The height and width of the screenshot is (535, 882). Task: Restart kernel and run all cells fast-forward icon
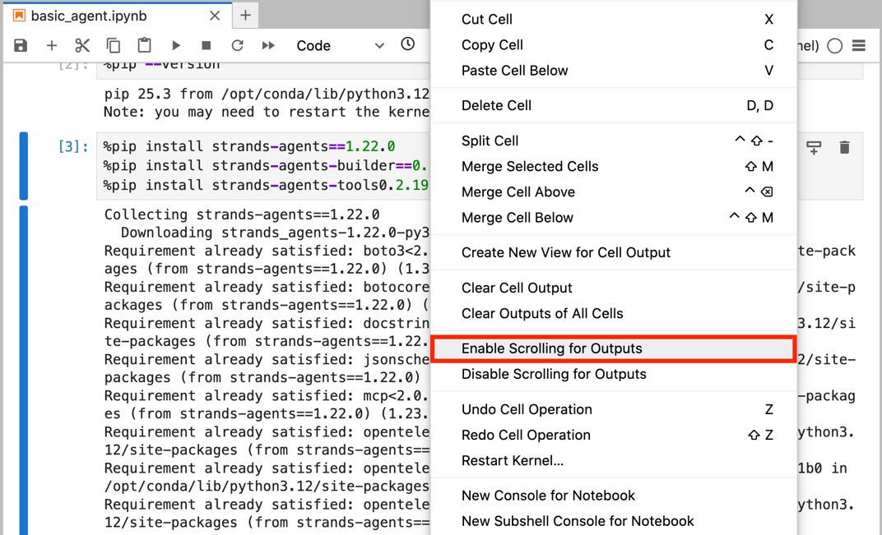(268, 45)
